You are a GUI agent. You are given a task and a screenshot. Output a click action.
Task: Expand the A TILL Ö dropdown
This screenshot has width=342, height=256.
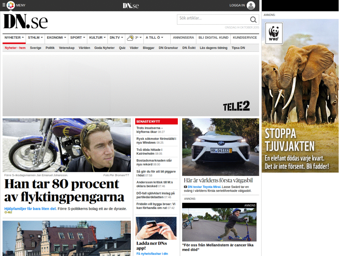coord(154,37)
